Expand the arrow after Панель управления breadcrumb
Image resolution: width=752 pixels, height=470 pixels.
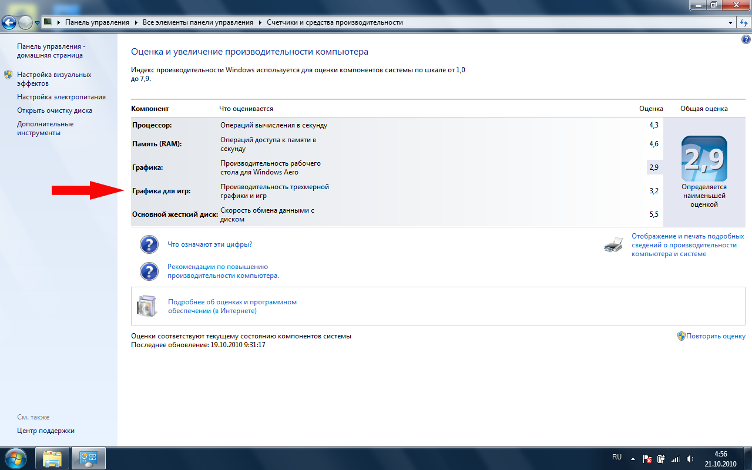pos(136,22)
